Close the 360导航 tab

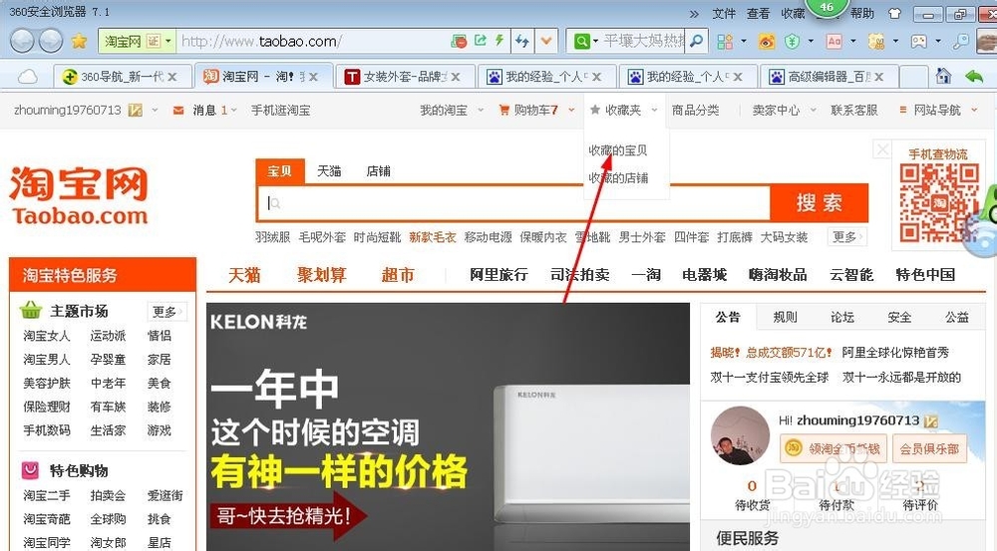tap(172, 77)
